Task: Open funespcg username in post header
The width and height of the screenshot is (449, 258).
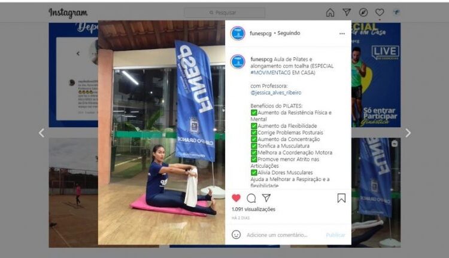Action: (260, 33)
